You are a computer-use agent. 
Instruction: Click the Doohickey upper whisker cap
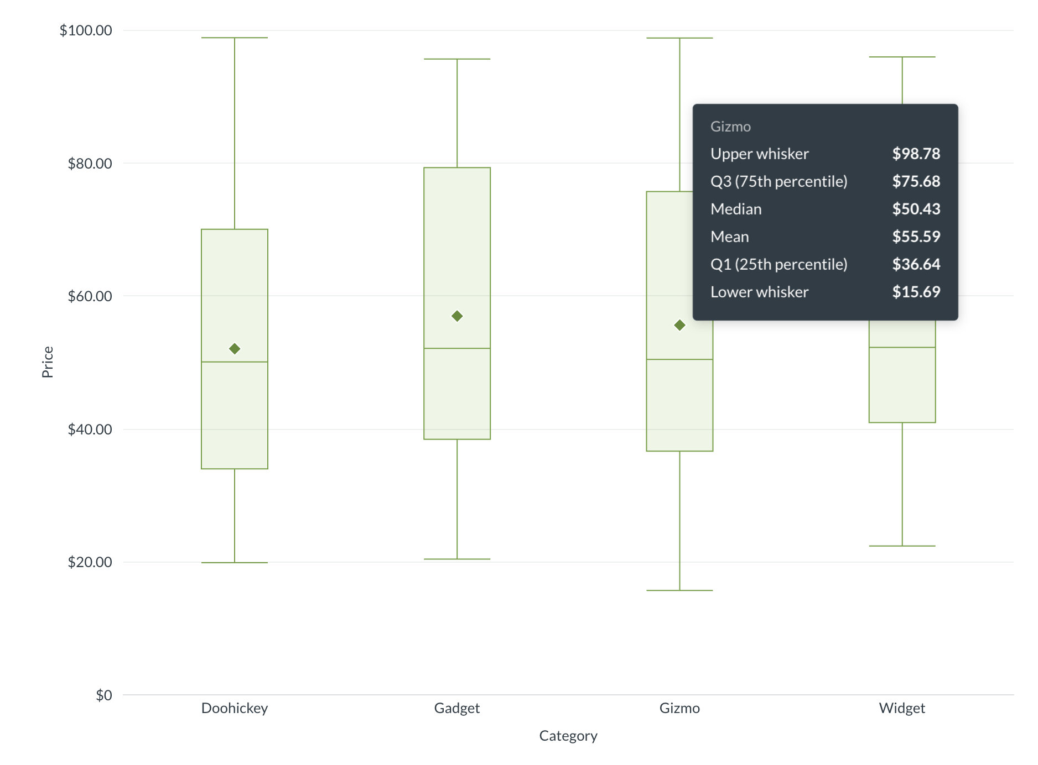click(235, 38)
